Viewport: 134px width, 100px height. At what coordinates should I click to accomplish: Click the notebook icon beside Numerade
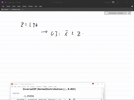[107, 13]
